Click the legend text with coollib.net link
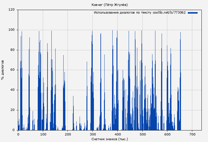 pos(140,13)
